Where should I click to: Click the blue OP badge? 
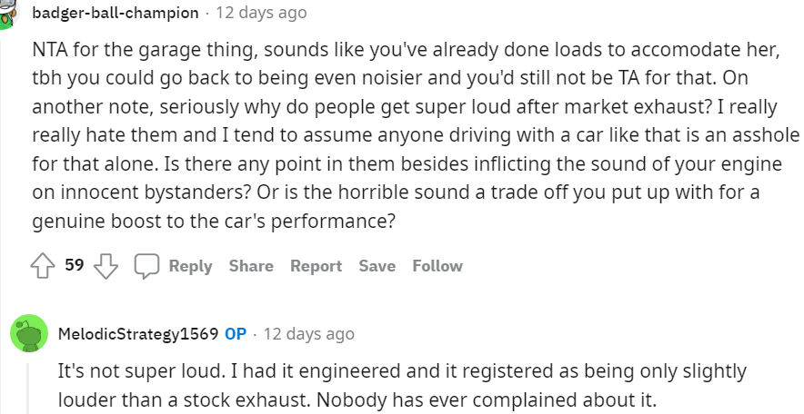[x=236, y=334]
